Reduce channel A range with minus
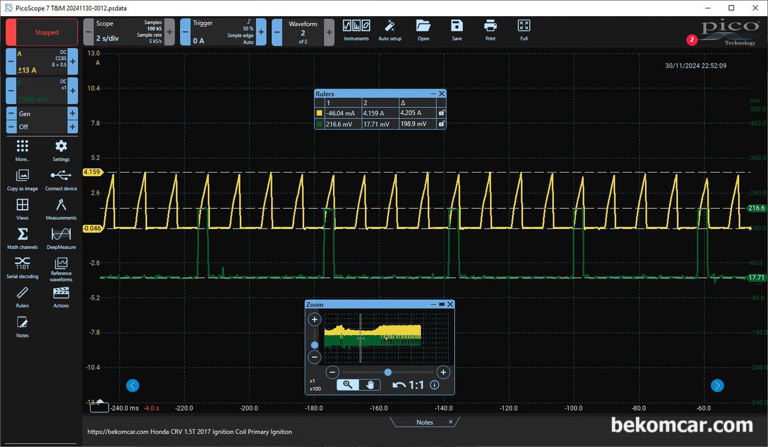This screenshot has height=447, width=768. click(x=11, y=62)
